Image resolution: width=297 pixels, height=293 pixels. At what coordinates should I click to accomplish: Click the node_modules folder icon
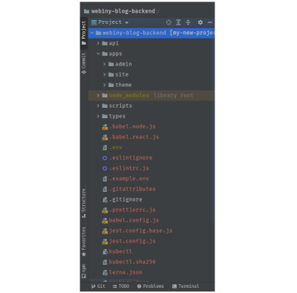[105, 95]
